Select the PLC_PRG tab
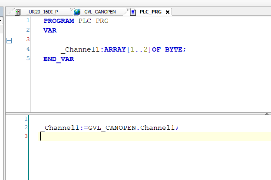The height and width of the screenshot is (180, 271). (x=150, y=12)
